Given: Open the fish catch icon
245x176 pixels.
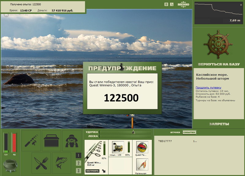Looking at the screenshot, I should click(x=62, y=163).
